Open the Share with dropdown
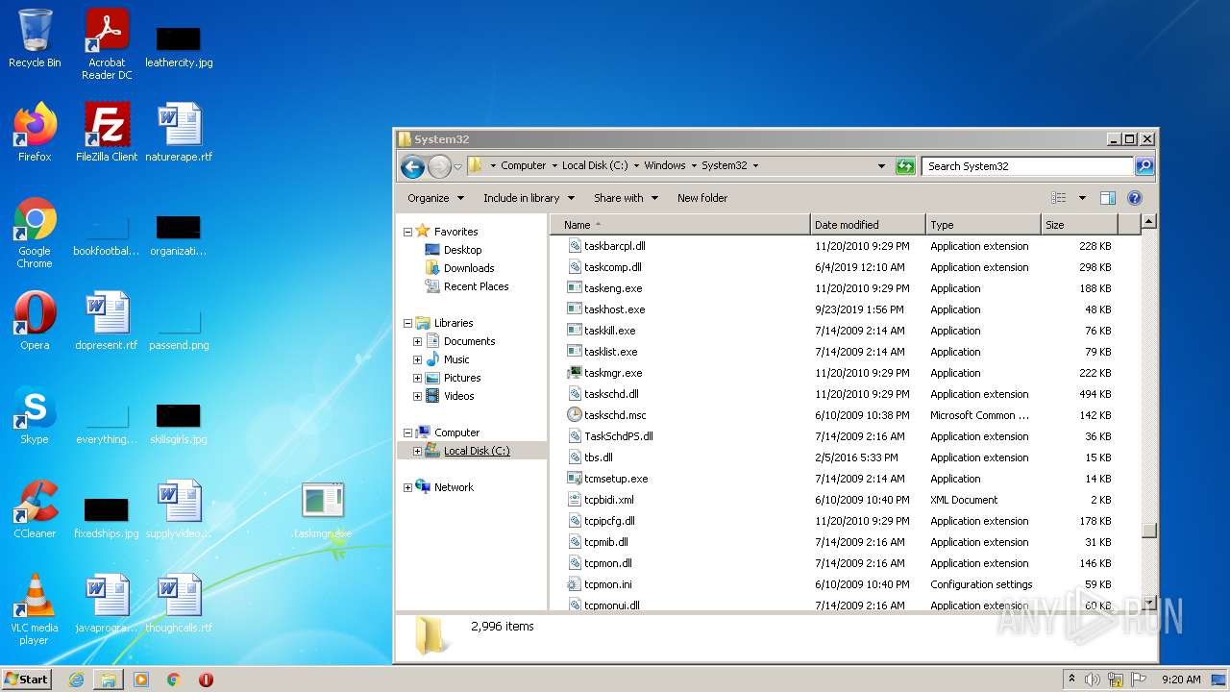Image resolution: width=1230 pixels, height=692 pixels. coord(626,198)
